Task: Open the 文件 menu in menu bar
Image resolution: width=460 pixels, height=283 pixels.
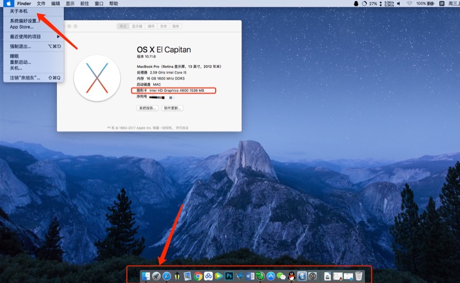Action: [41, 3]
